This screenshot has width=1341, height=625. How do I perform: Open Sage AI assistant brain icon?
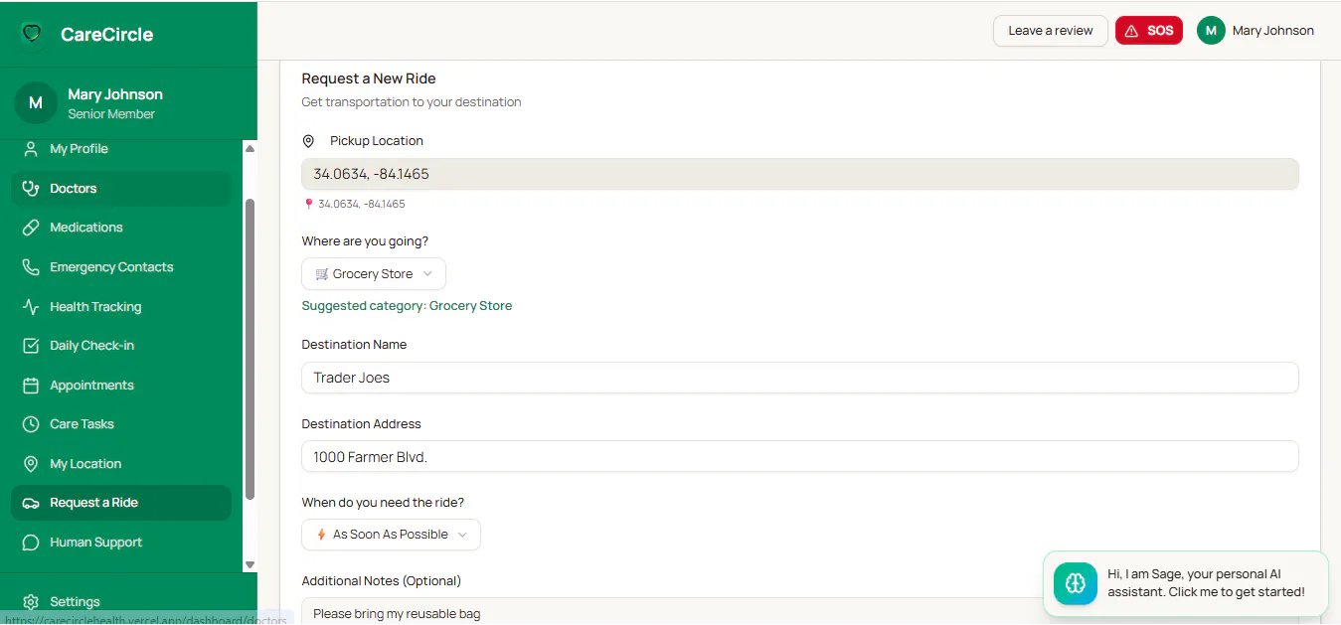click(x=1076, y=583)
